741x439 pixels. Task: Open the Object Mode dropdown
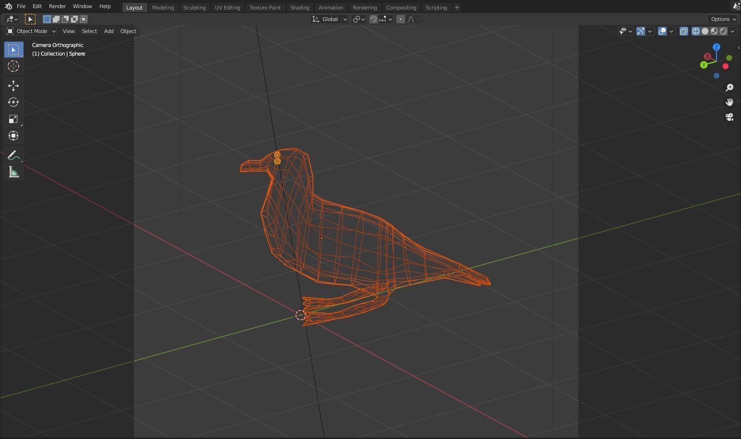click(x=31, y=31)
